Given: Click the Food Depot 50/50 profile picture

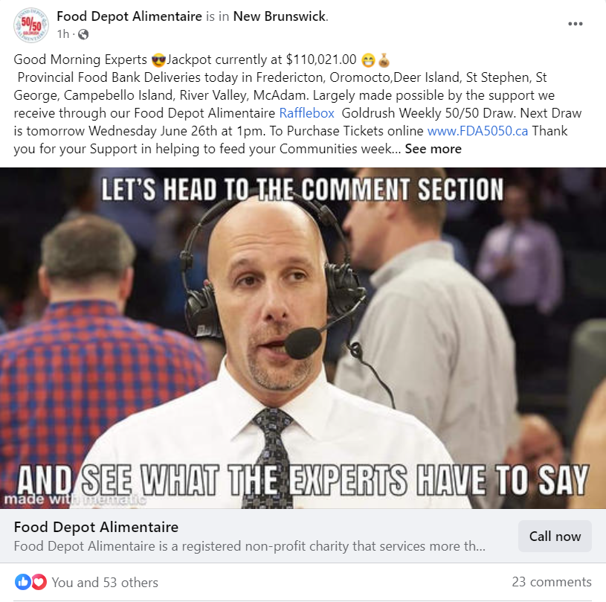Looking at the screenshot, I should pos(31,25).
